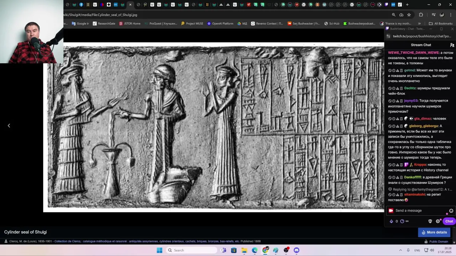The width and height of the screenshot is (456, 256).
Task: Click the moderator shield icon in chat
Action: click(430, 221)
